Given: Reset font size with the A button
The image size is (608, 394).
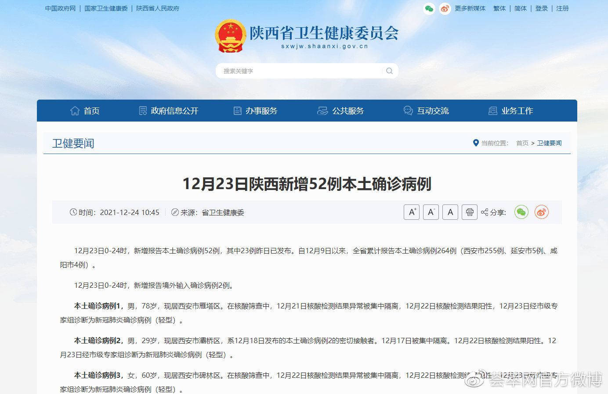Looking at the screenshot, I should [450, 212].
